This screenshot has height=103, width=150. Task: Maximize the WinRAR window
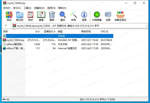click(135, 3)
